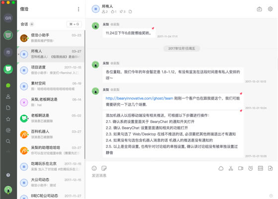This screenshot has width=278, height=199.
Task: Open contacts person icon in sidebar
Action: [x=8, y=97]
